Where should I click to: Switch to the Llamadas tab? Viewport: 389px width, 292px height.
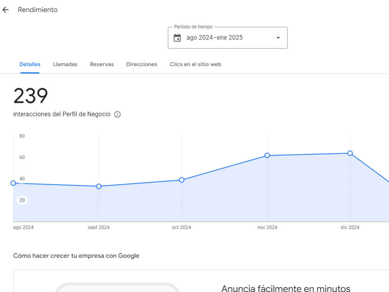(65, 64)
